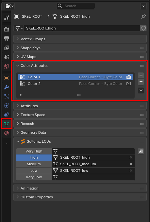
Task: Expand the Geometry Data panel
Action: tap(80, 132)
